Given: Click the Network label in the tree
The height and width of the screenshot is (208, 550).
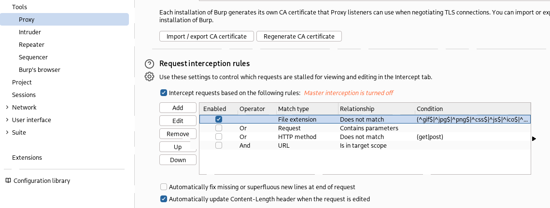Looking at the screenshot, I should coord(24,107).
